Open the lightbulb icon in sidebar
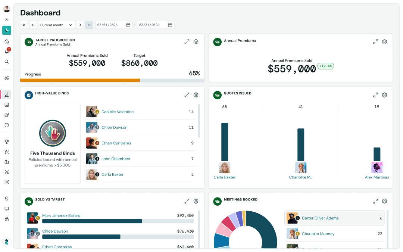The width and height of the screenshot is (403, 252). pyautogui.click(x=7, y=199)
